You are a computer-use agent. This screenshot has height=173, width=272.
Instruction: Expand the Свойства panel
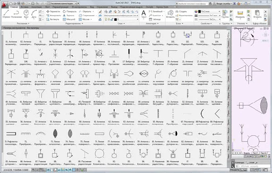tap(206, 24)
